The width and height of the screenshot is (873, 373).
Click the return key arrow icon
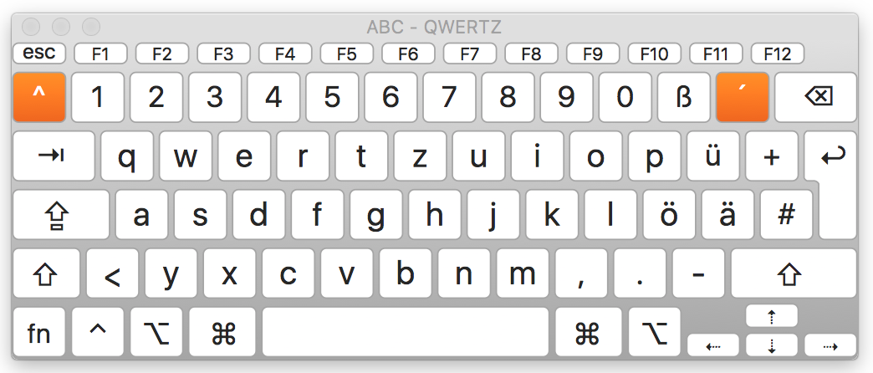coord(833,156)
